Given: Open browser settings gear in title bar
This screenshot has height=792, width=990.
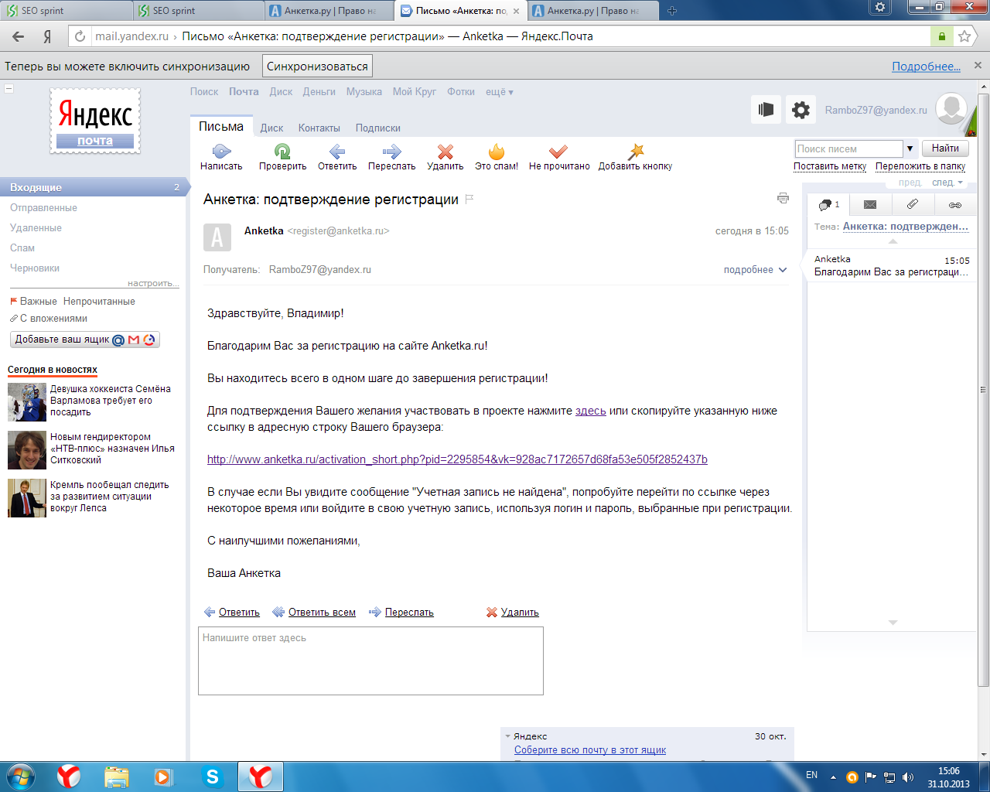Looking at the screenshot, I should [x=880, y=8].
